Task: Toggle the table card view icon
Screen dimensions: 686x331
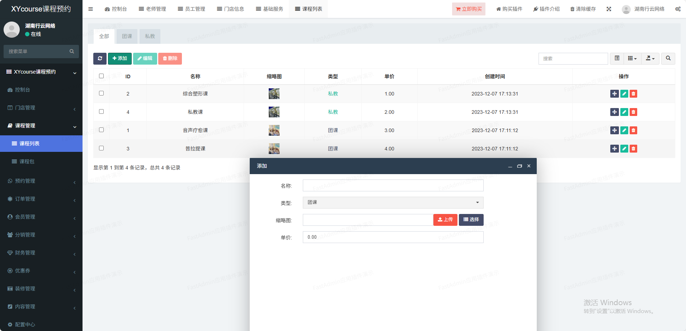Action: coord(617,59)
